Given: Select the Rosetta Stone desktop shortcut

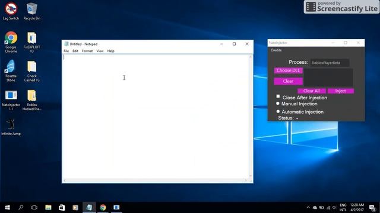Looking at the screenshot, I should point(11,71).
